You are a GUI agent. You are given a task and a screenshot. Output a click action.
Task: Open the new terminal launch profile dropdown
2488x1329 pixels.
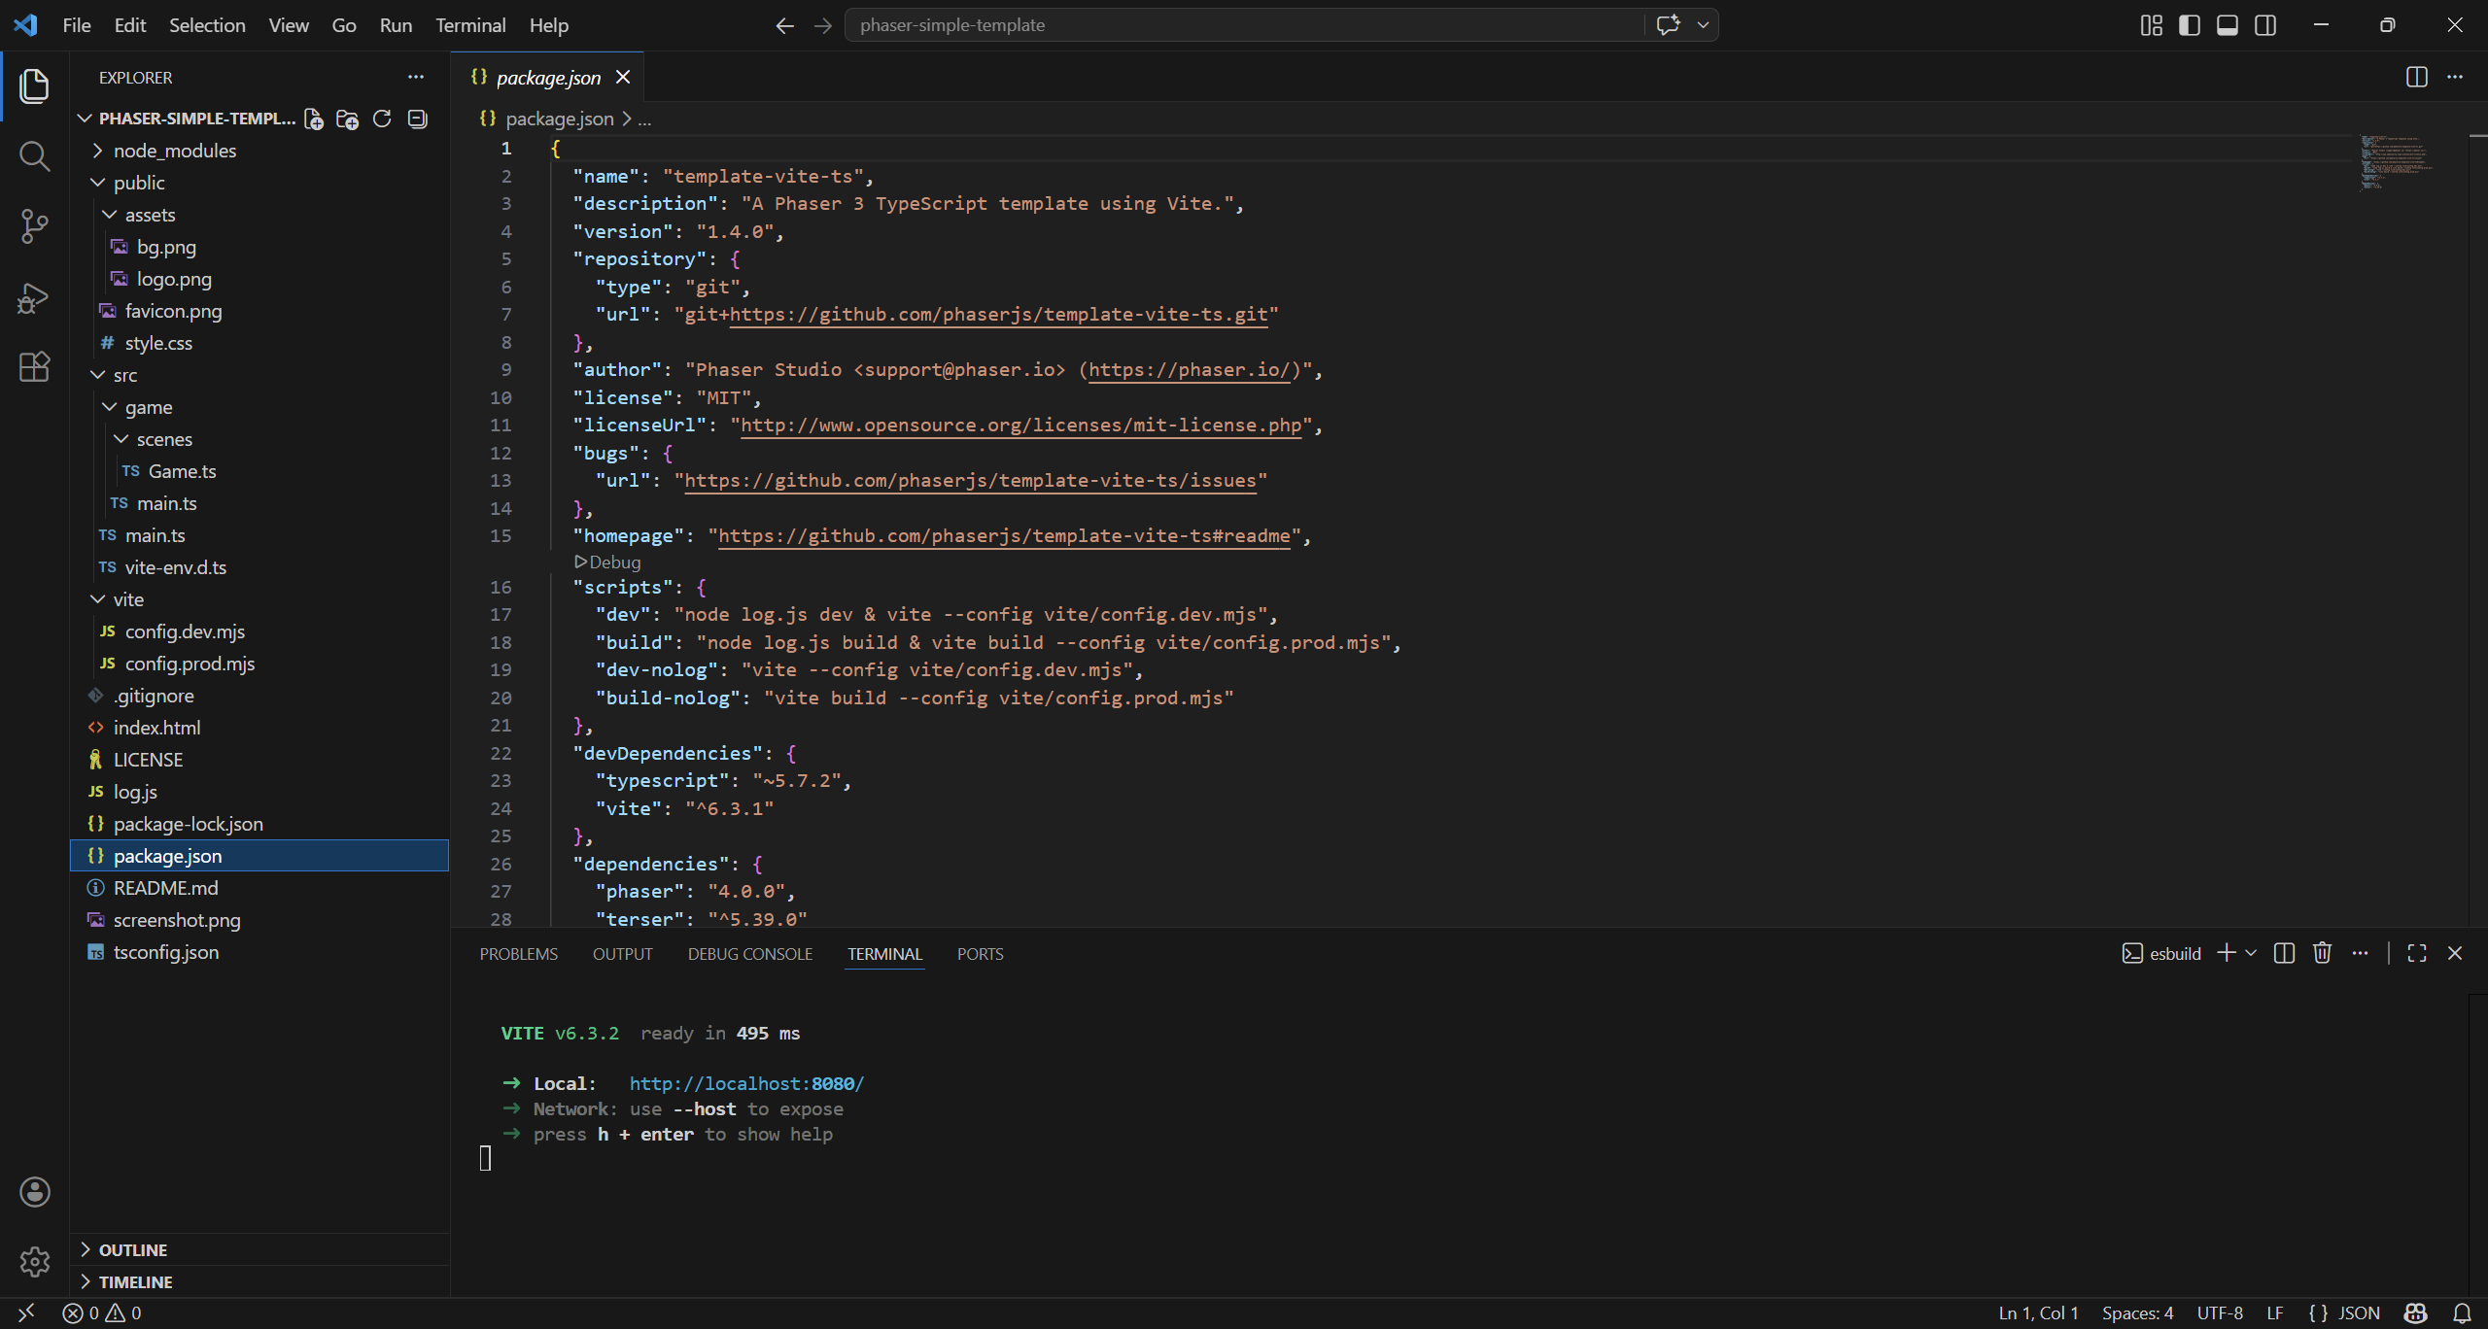pos(2251,953)
